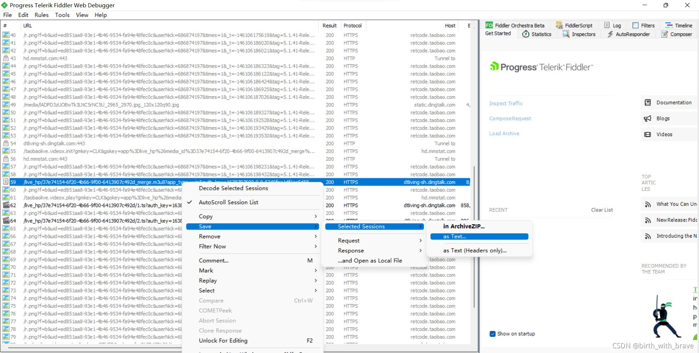Click the Documentation book icon
The width and height of the screenshot is (699, 353).
[648, 103]
